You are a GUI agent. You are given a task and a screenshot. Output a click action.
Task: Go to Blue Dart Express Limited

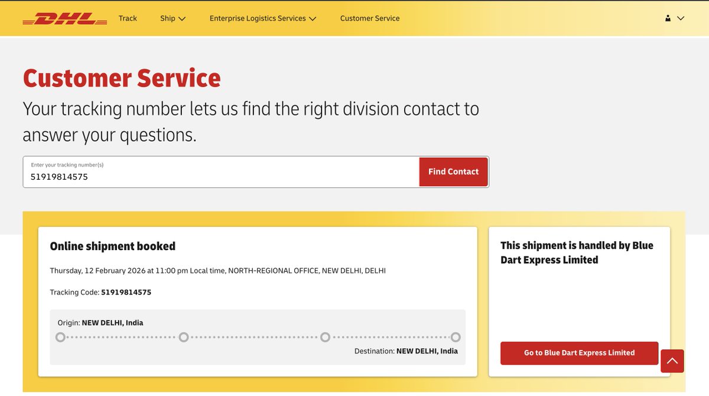point(579,353)
